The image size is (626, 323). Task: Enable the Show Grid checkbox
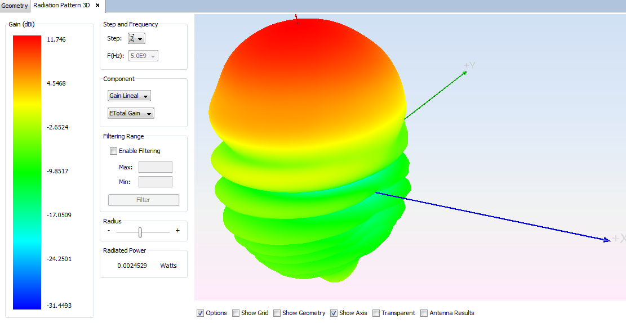(x=236, y=313)
